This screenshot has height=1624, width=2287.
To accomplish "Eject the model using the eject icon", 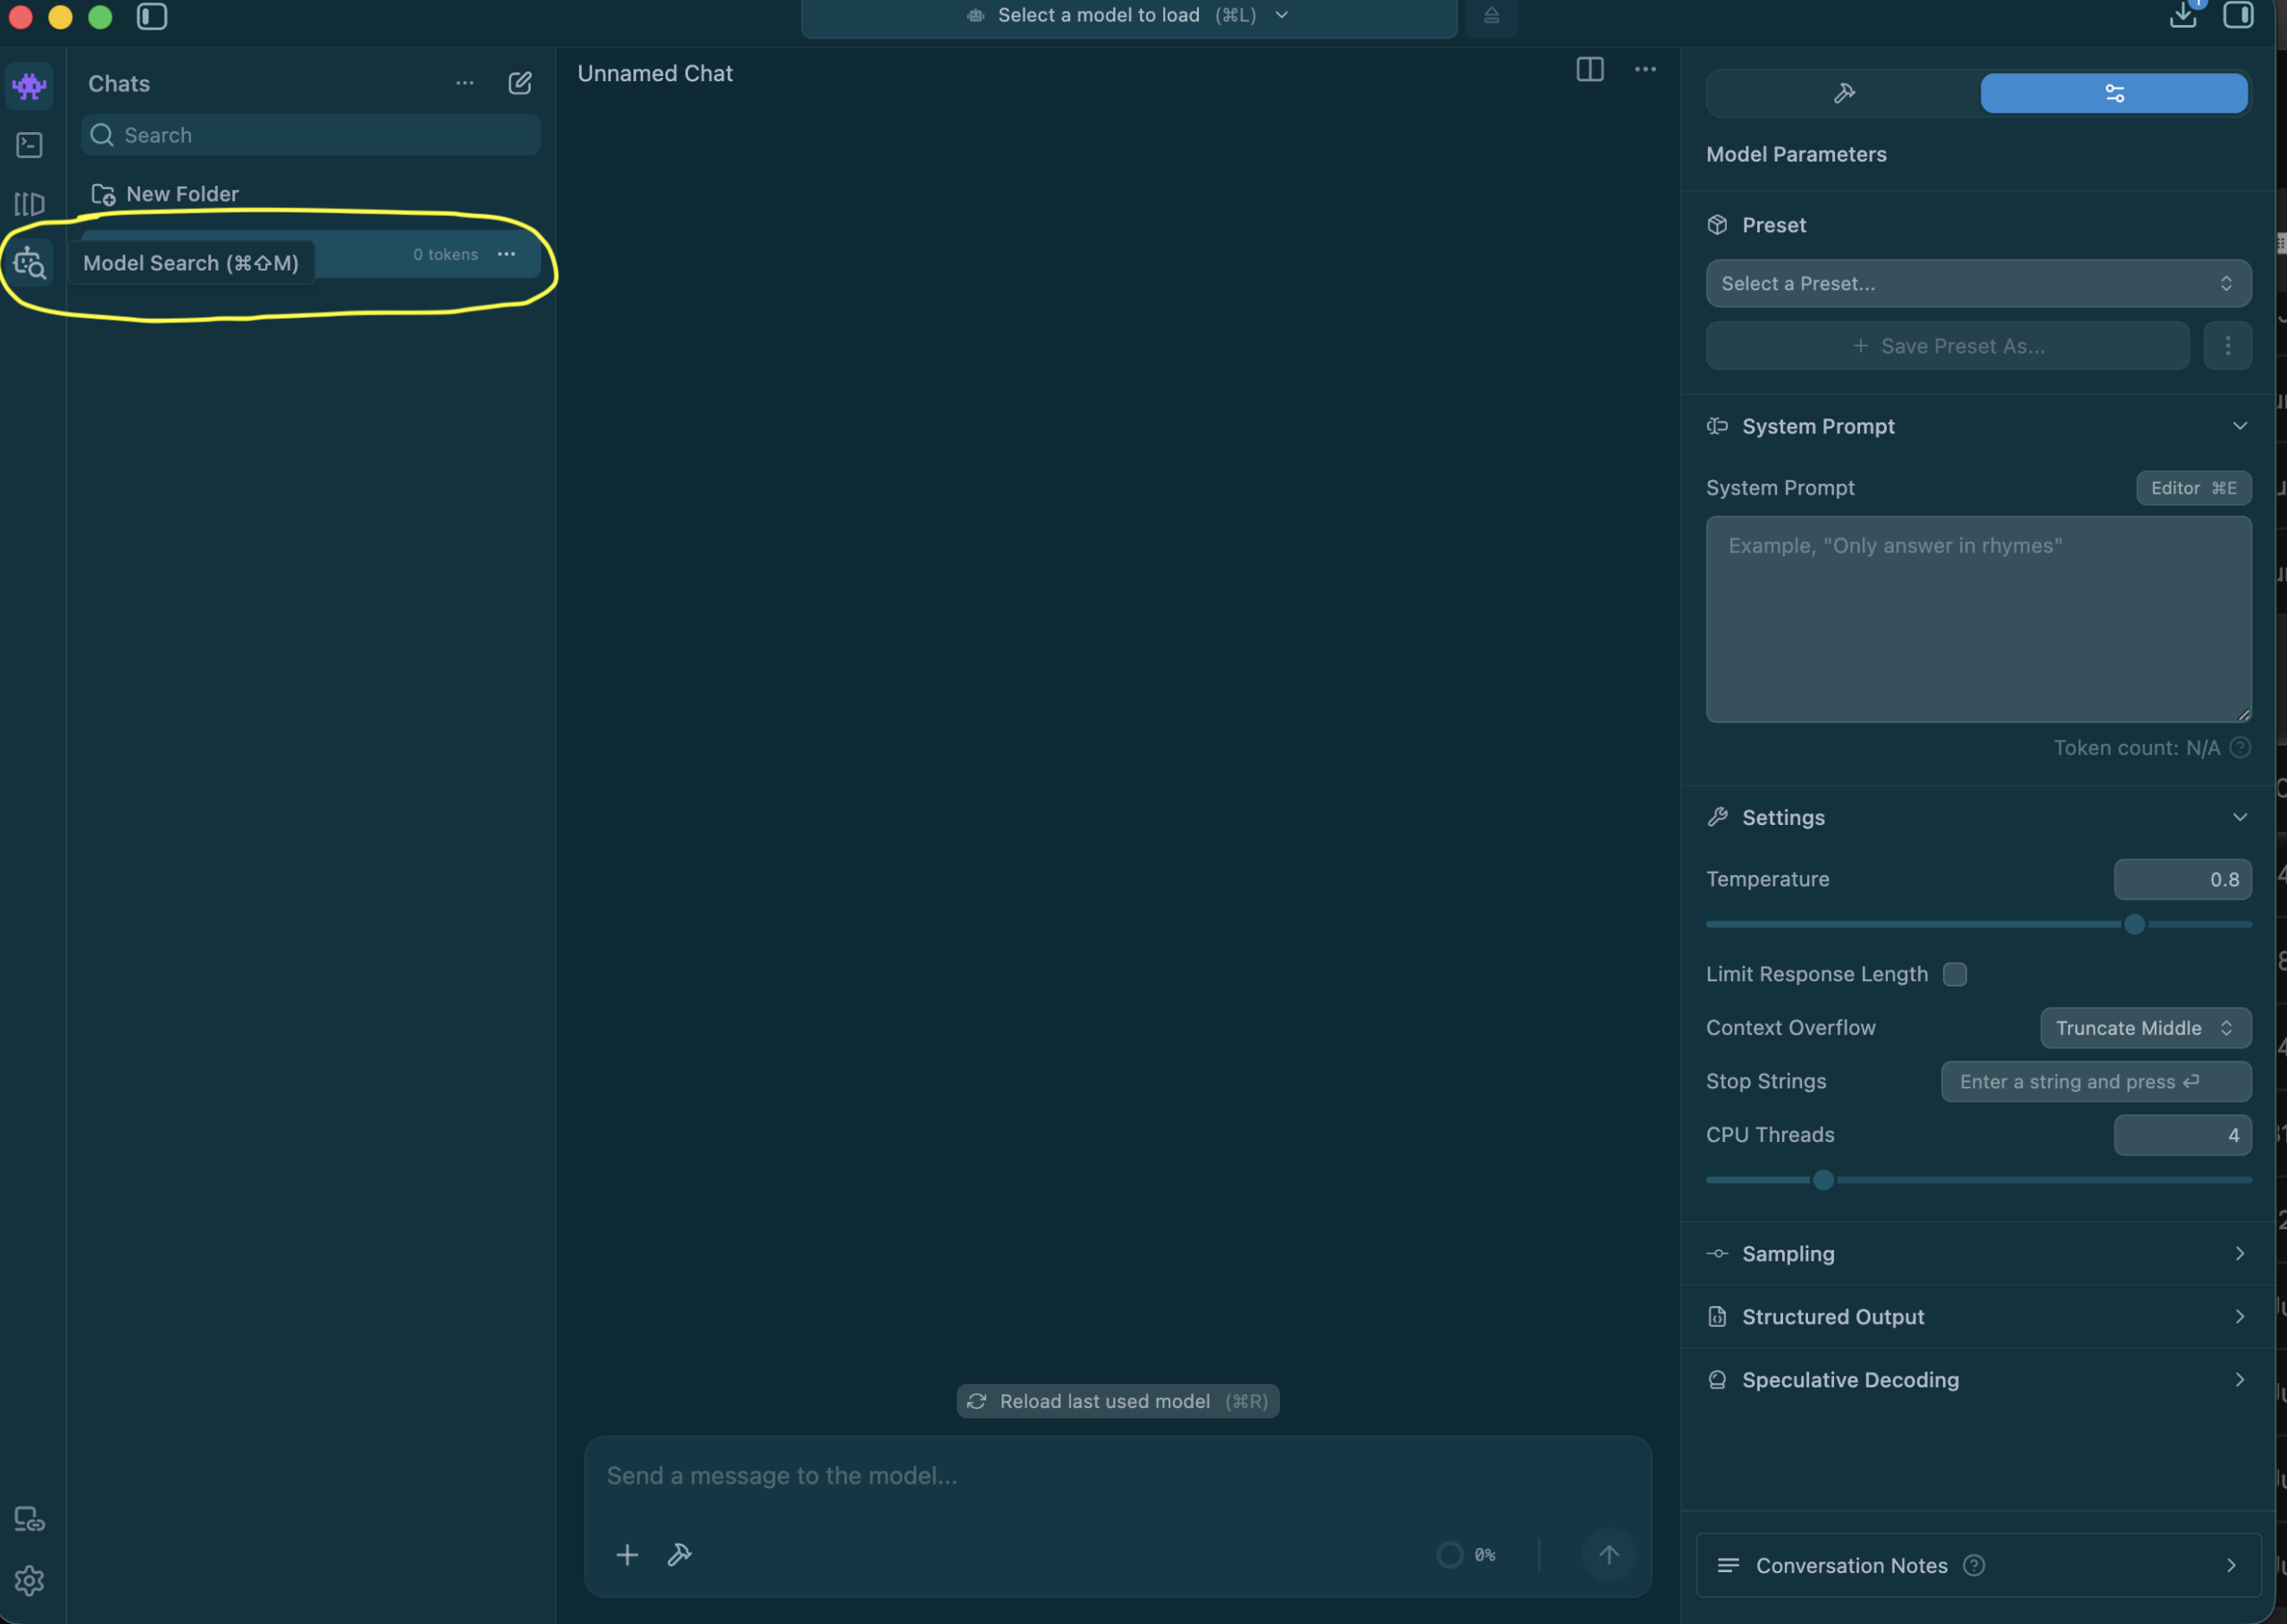I will tap(1492, 16).
